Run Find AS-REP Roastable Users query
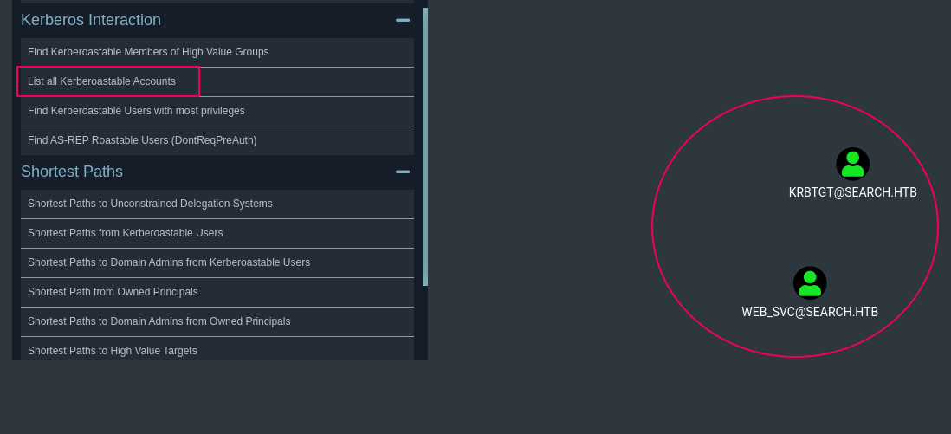Viewport: 951px width, 434px height. pyautogui.click(x=142, y=140)
